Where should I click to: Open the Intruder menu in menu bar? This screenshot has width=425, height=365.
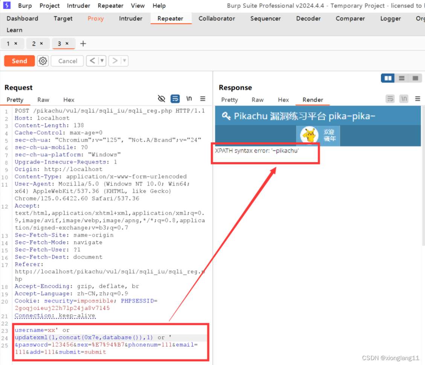78,5
